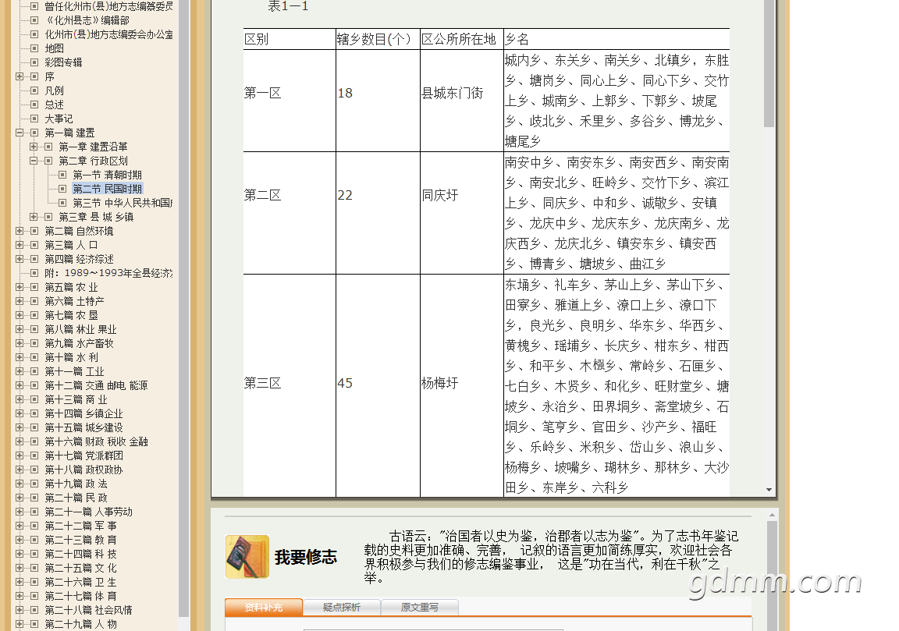
Task: Open 第二十九篇 人 物 chapter
Action: point(81,624)
